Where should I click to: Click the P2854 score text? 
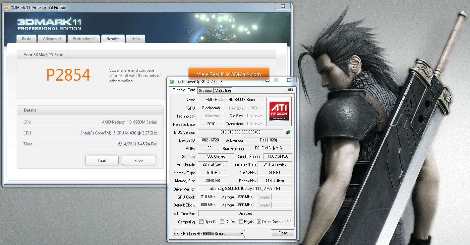(68, 75)
